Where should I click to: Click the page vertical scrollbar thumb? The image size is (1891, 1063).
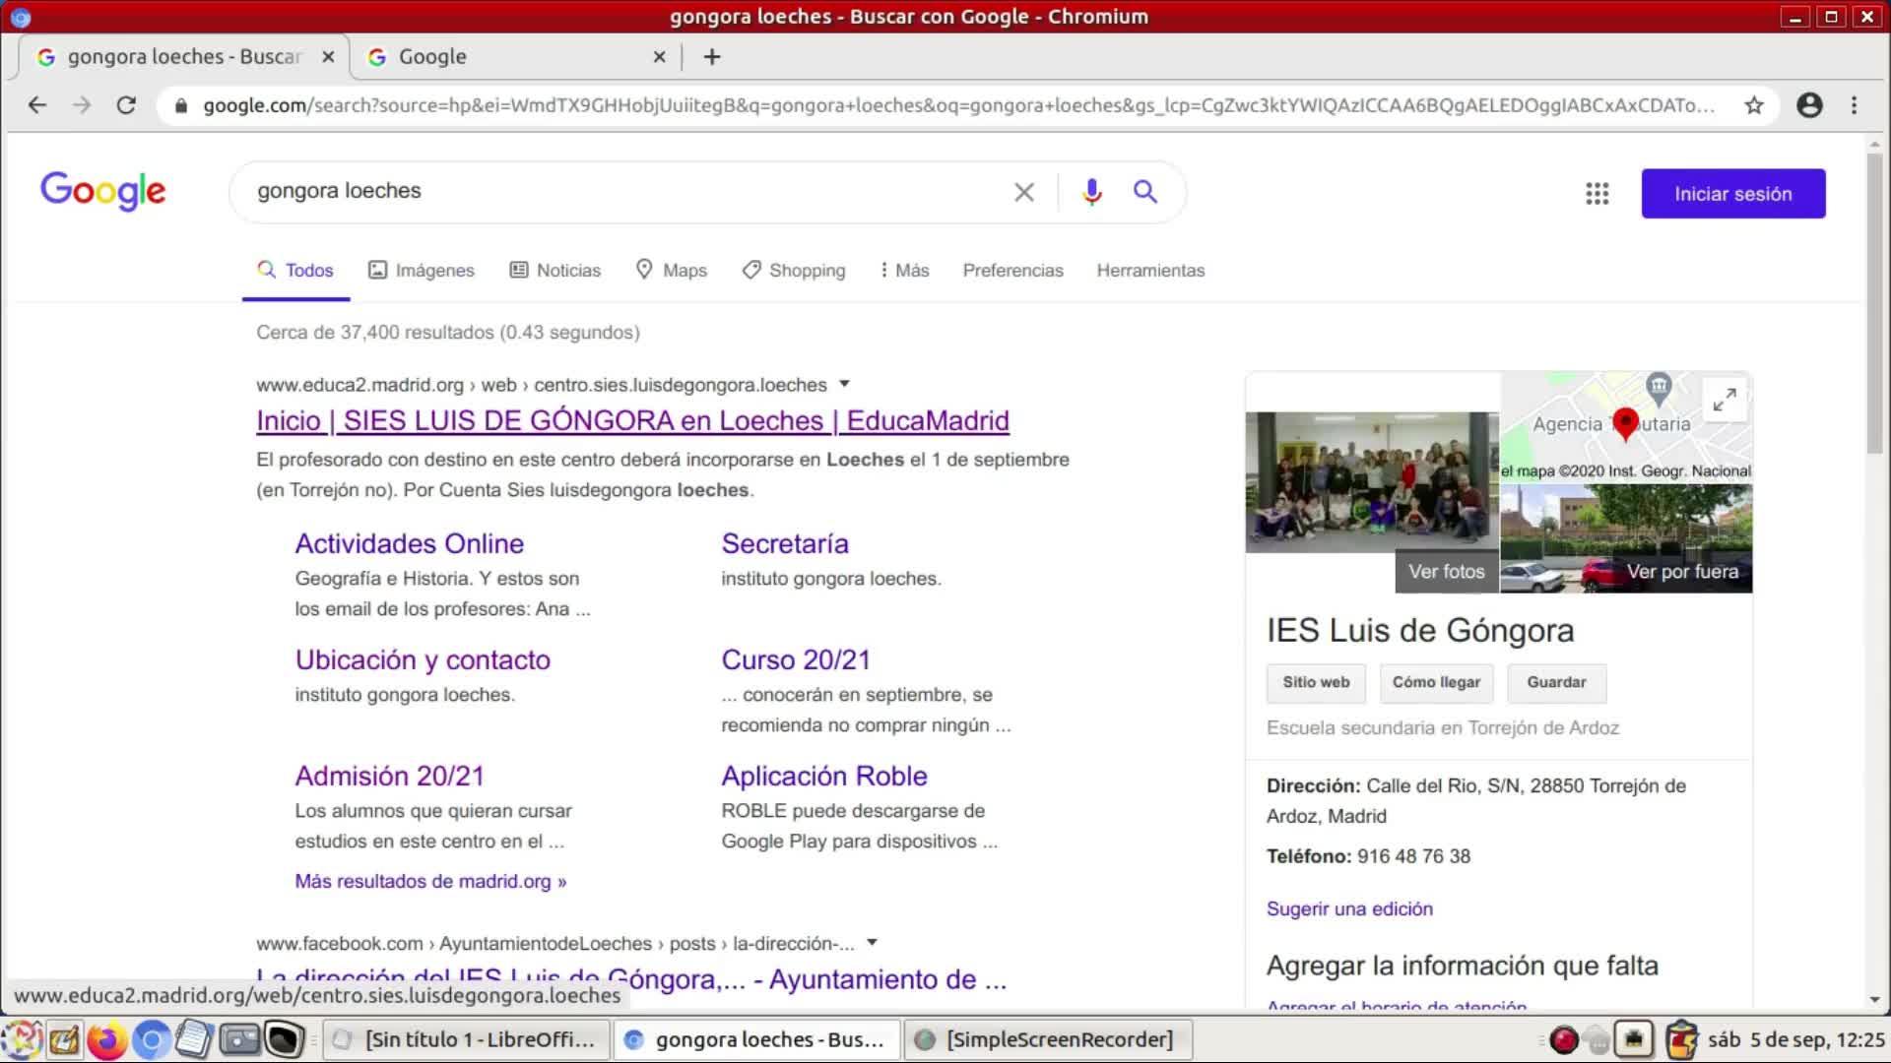tap(1874, 305)
